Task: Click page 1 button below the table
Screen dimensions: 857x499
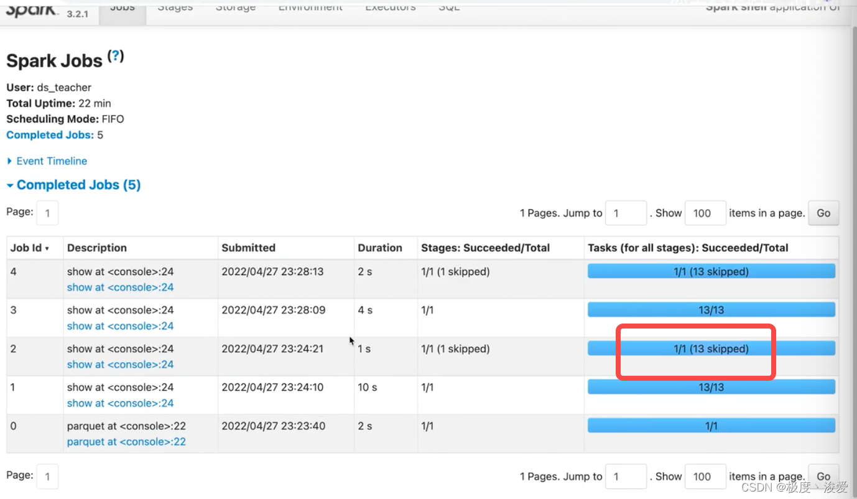Action: (x=47, y=476)
